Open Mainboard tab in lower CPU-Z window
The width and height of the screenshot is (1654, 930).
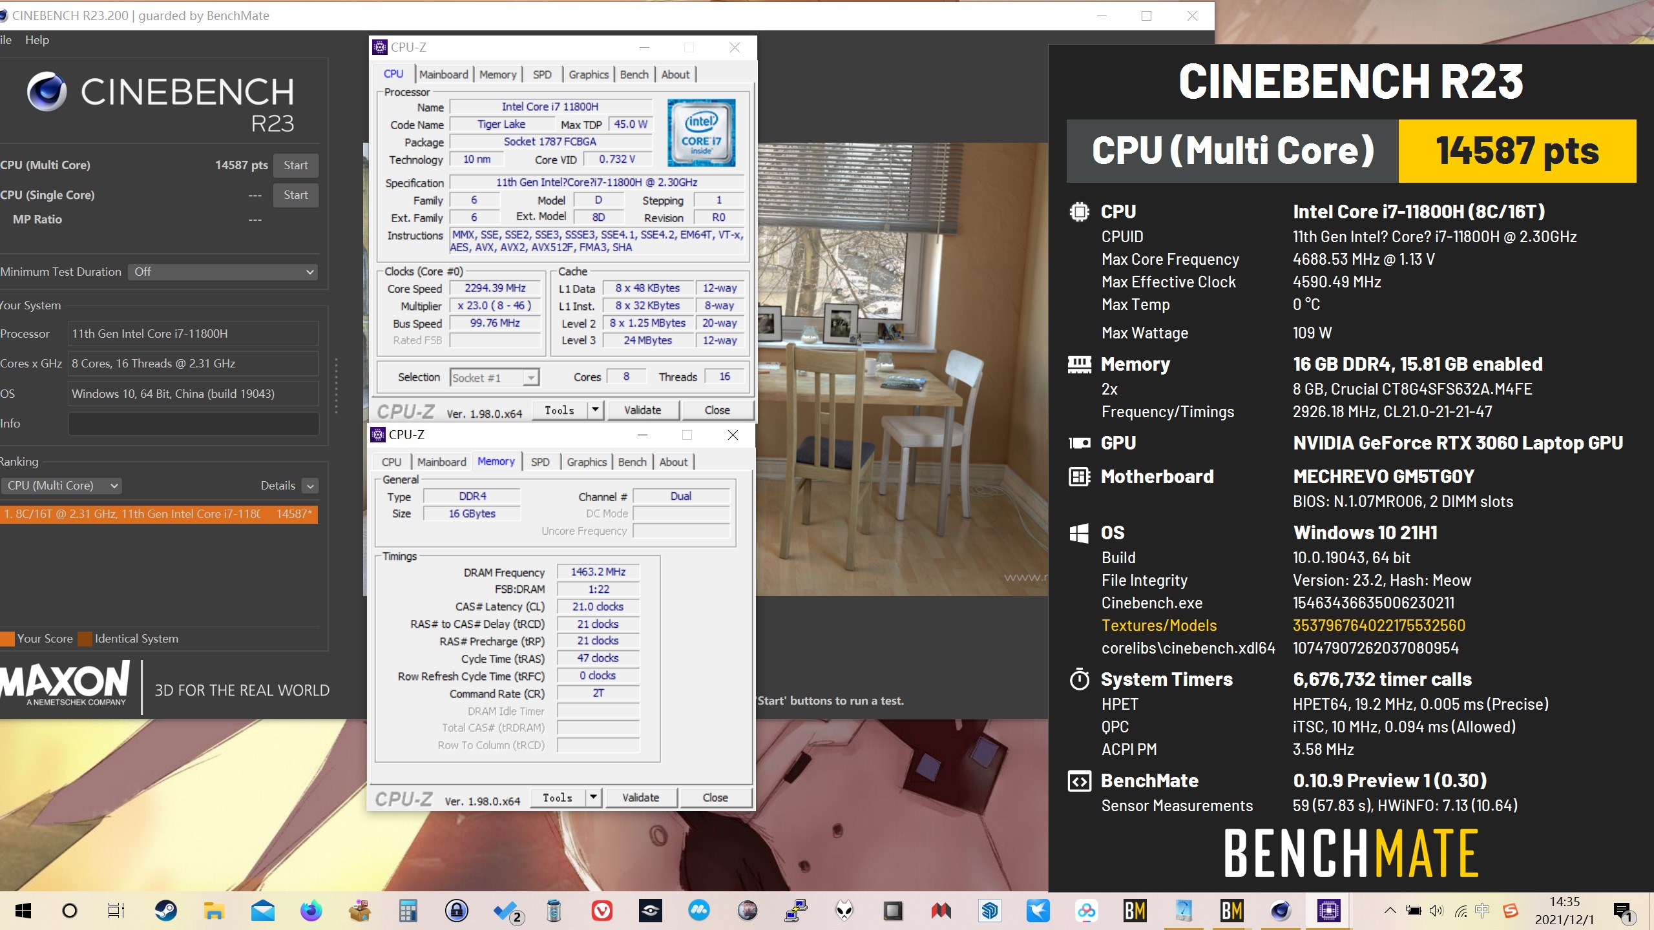441,462
